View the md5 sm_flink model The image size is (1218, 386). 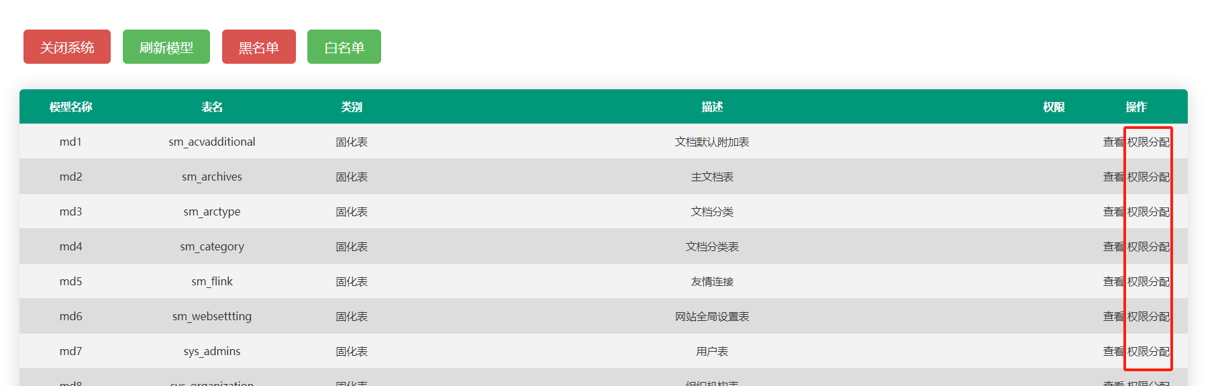[1113, 281]
